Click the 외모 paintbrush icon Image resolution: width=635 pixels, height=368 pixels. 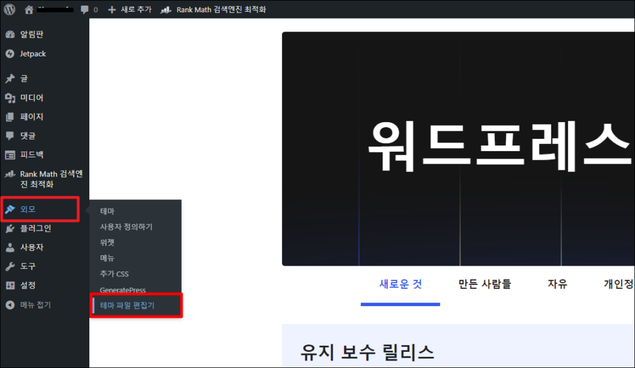click(x=10, y=209)
